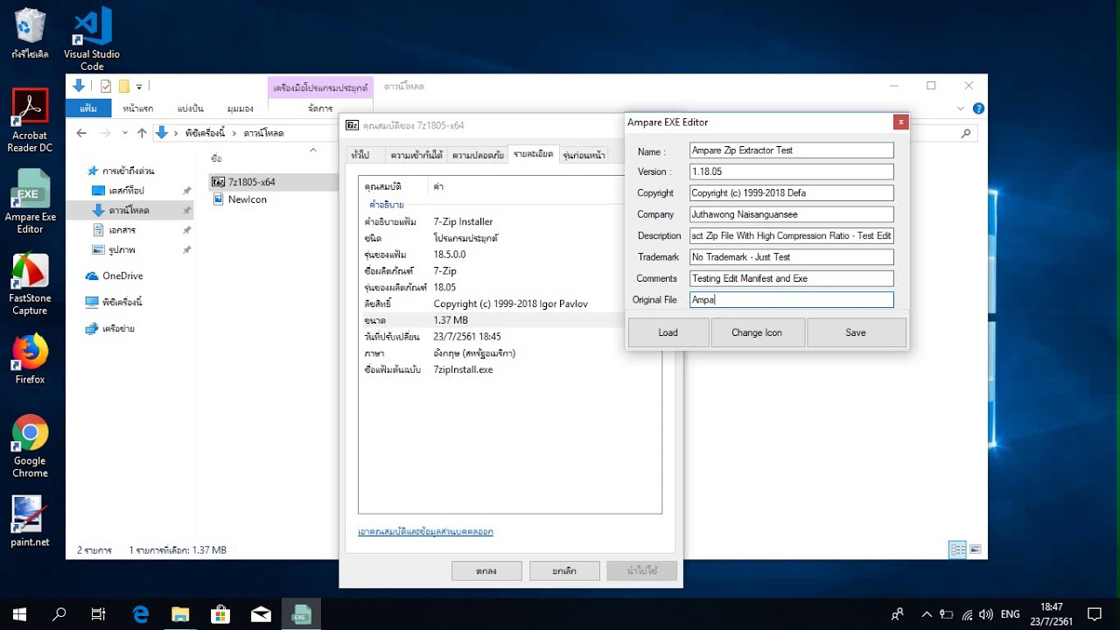Open View tab in Explorer ribbon
This screenshot has height=630, width=1120.
pos(240,108)
